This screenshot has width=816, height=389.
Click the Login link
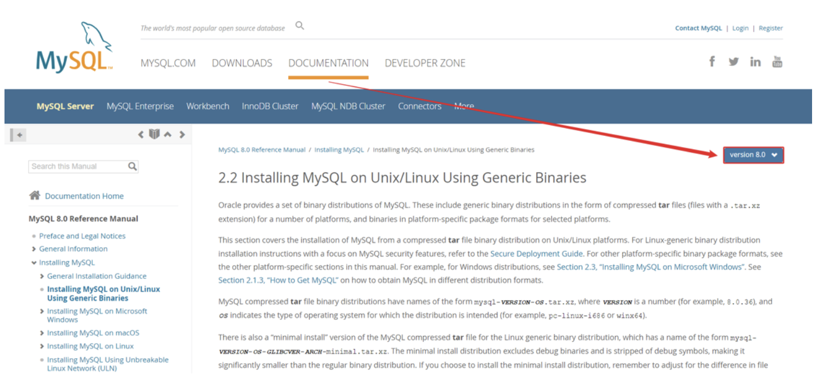point(740,28)
